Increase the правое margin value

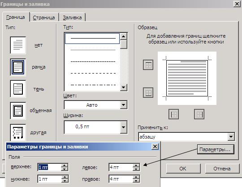(x=136, y=177)
